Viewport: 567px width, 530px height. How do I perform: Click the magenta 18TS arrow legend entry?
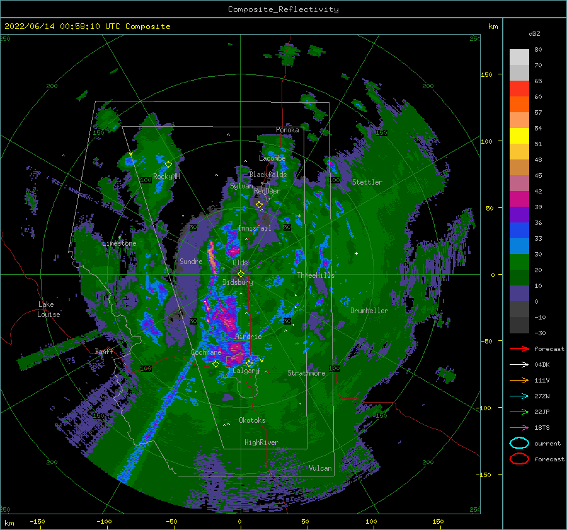(519, 428)
